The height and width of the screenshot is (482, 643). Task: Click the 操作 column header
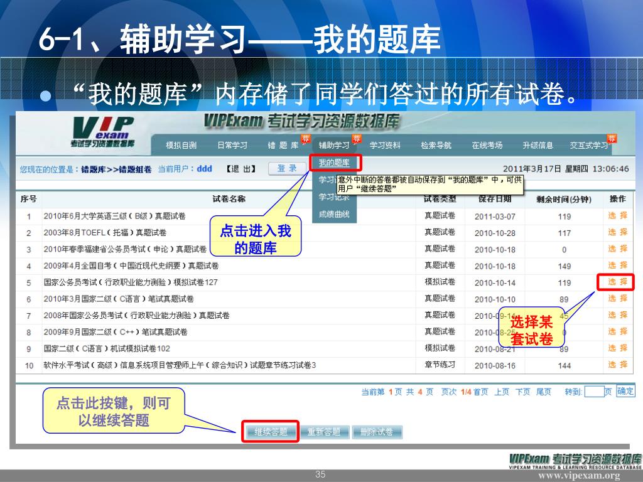[618, 199]
